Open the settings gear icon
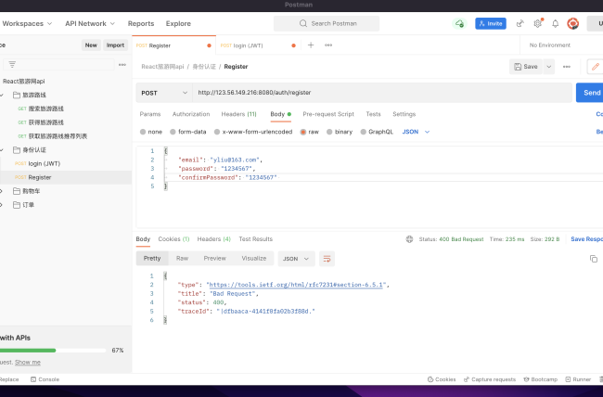The image size is (603, 397). click(x=537, y=23)
